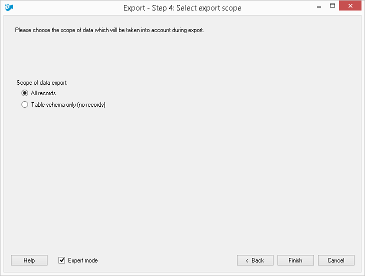
Task: Click the blue application icon in title bar
Action: (9, 8)
